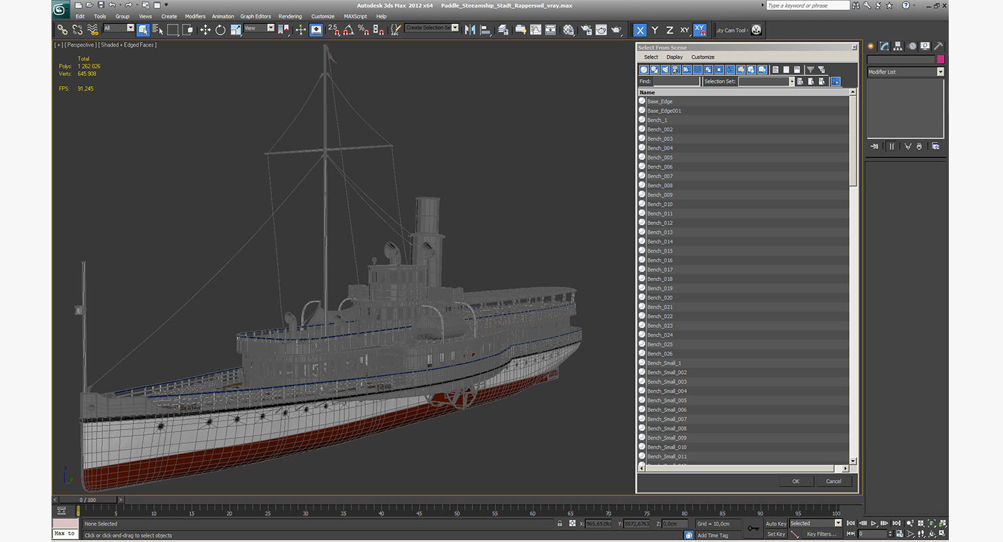Activate the Select and Rotate tool
1003x542 pixels.
point(220,30)
